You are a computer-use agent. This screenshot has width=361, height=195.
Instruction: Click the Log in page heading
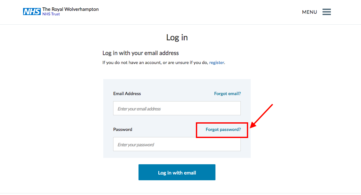[x=177, y=37]
